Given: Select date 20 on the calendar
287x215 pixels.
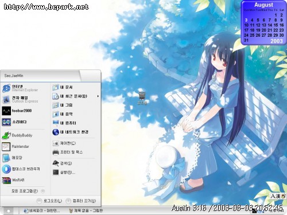Looking at the screenshot, I should 264,30.
